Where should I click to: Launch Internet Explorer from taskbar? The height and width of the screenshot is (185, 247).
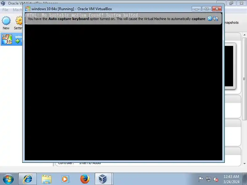click(27, 179)
